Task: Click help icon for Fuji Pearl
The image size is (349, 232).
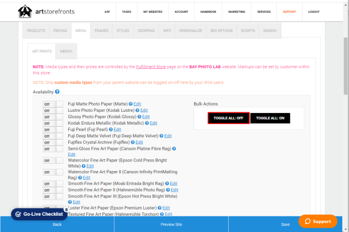Action: coord(111,130)
